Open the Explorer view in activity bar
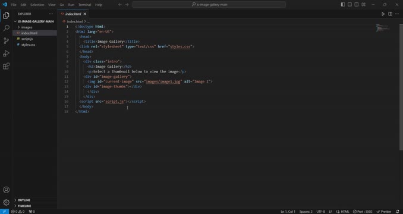The height and width of the screenshot is (214, 403). coord(6,15)
